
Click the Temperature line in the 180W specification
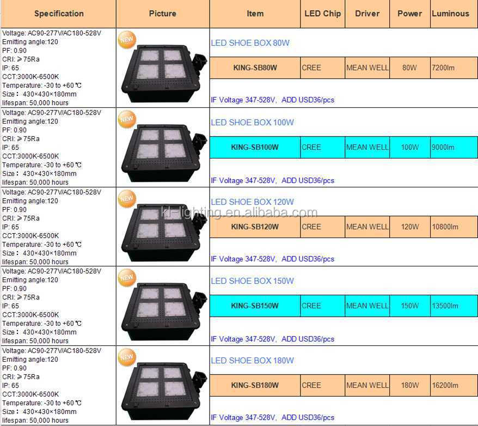pyautogui.click(x=42, y=403)
